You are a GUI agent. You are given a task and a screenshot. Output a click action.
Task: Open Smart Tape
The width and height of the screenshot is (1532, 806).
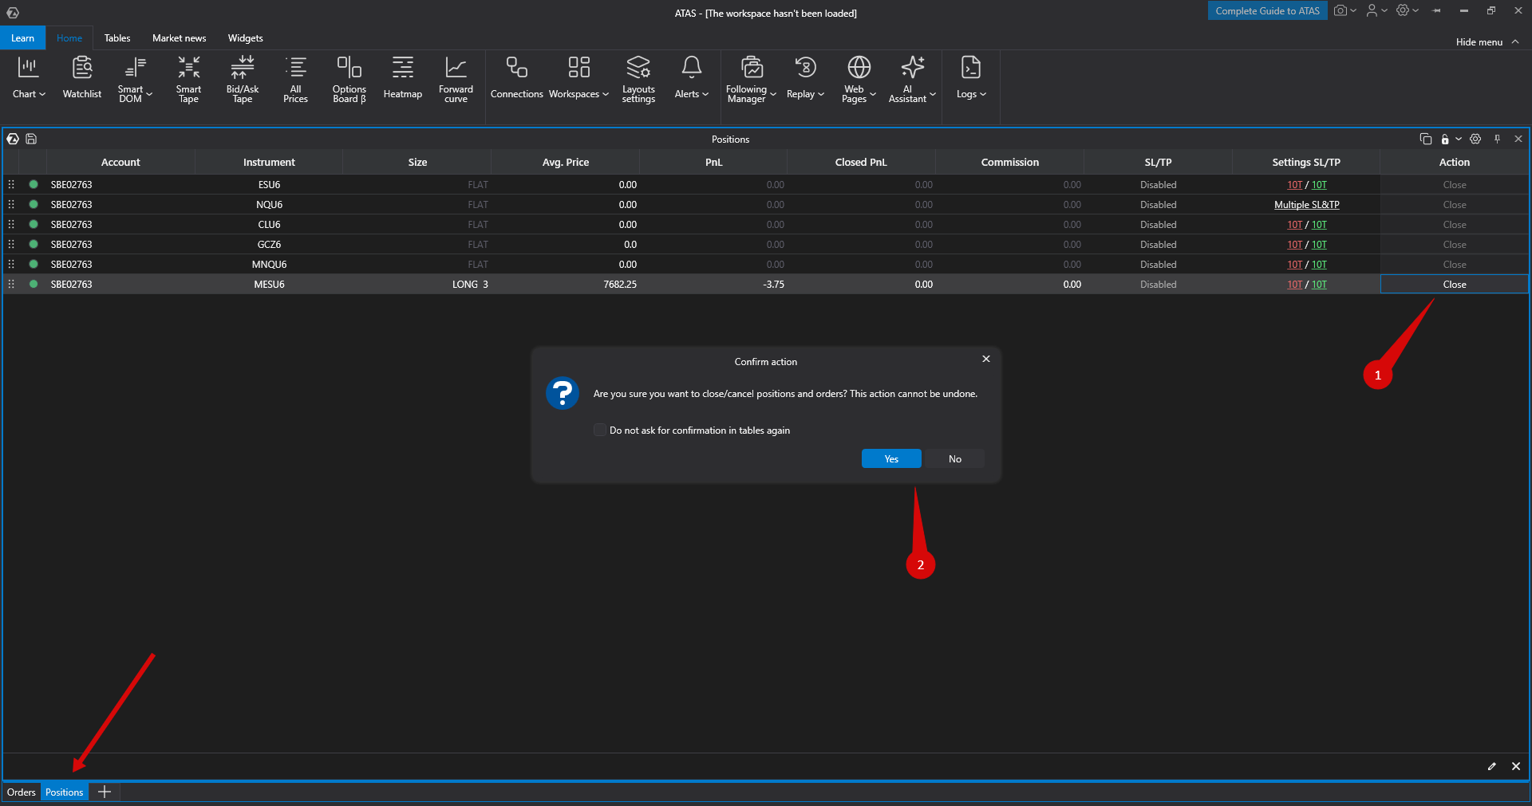[x=189, y=80]
